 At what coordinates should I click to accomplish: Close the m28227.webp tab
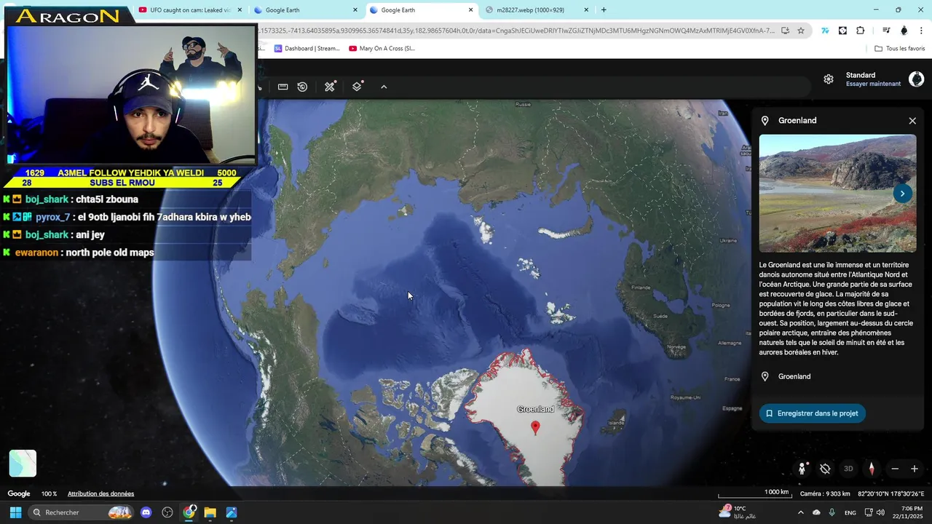coord(586,10)
